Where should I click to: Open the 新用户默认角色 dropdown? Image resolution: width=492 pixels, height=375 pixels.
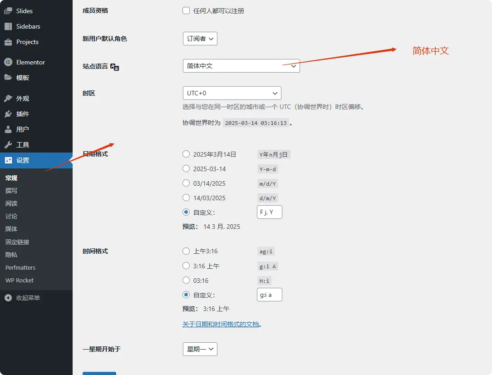[x=200, y=39]
